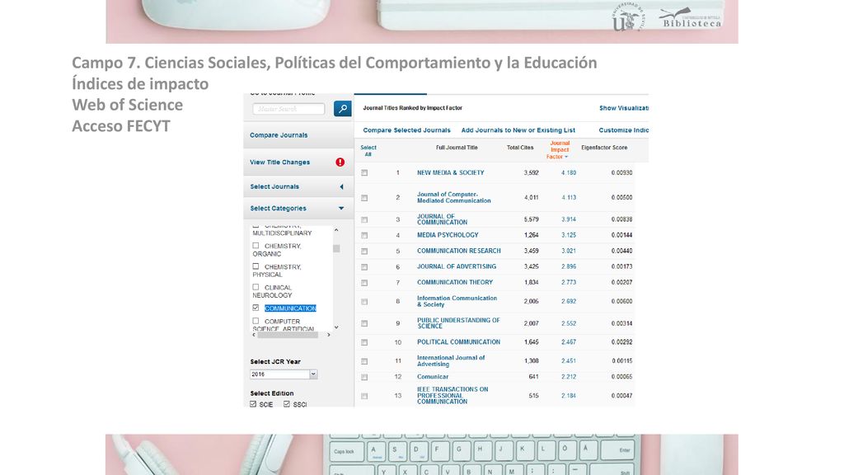Click the Biblioteca logo
The height and width of the screenshot is (475, 844).
click(x=692, y=18)
